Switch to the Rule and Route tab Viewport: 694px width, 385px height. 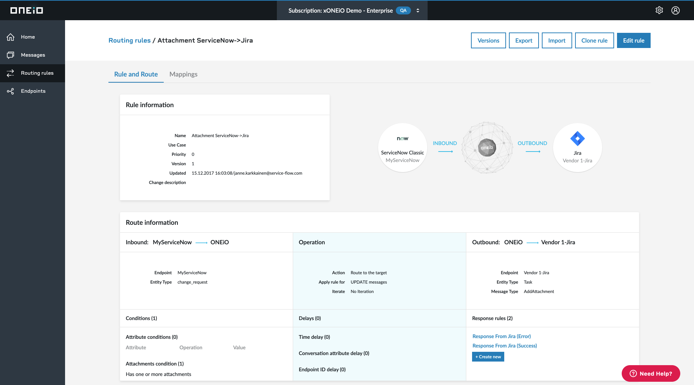(136, 74)
